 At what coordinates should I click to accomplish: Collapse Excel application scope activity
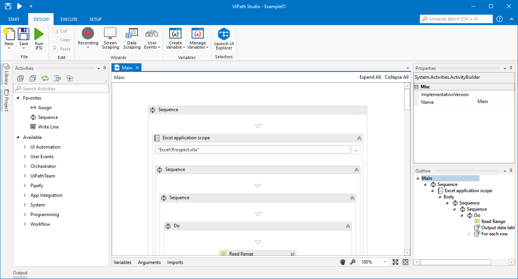click(x=359, y=138)
